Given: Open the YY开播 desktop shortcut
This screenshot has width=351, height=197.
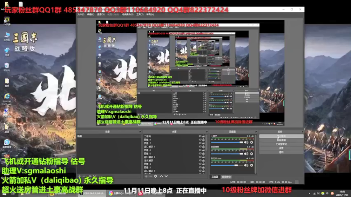Looking at the screenshot, I should 7,21.
